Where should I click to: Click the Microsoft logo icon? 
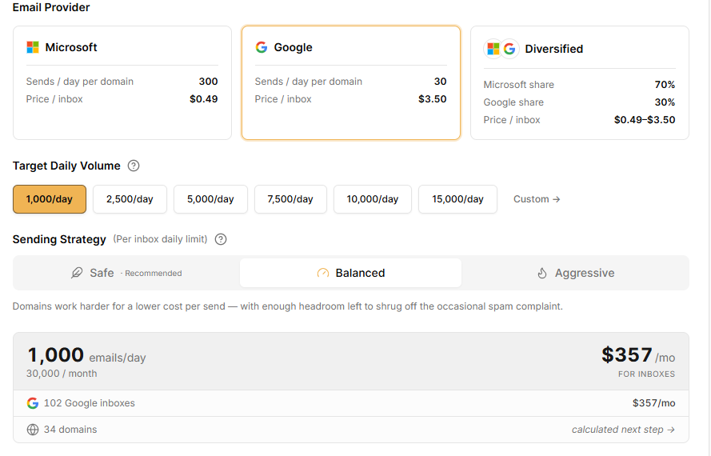[33, 47]
